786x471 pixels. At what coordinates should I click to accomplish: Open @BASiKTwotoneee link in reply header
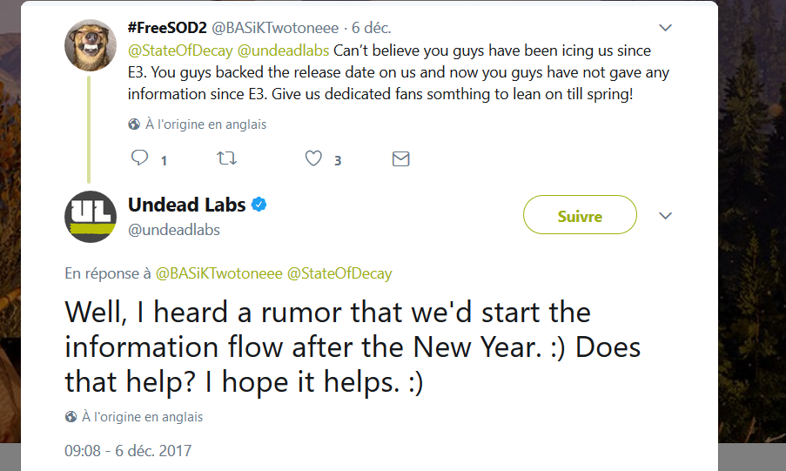(x=219, y=273)
